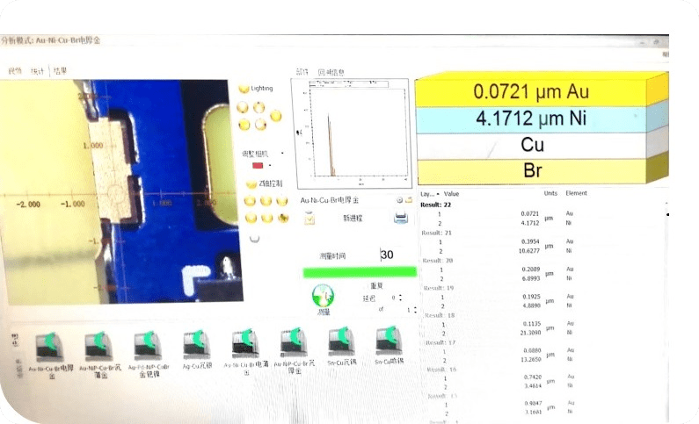Image resolution: width=699 pixels, height=424 pixels.
Task: Select the first tab left of 统计
Action: [15, 71]
